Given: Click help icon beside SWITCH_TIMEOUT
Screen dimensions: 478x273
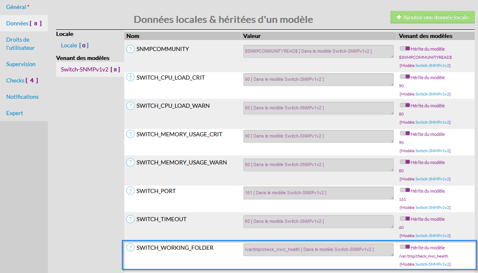Looking at the screenshot, I should pyautogui.click(x=130, y=219).
